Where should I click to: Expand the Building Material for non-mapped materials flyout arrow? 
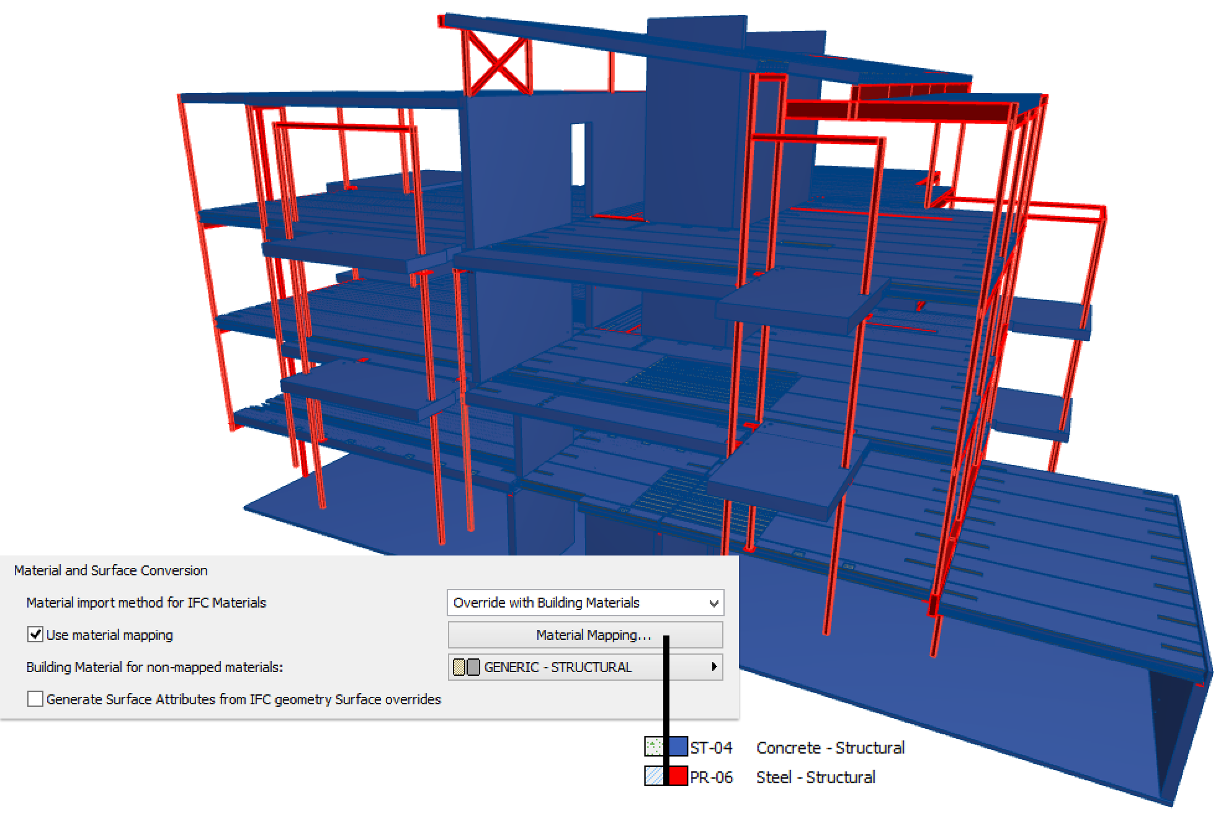(715, 667)
